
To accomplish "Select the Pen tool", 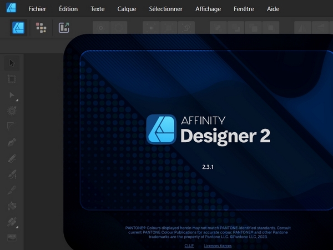I will tap(12, 142).
